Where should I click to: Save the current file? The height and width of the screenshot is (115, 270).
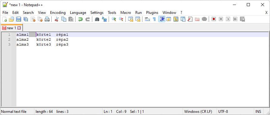point(19,19)
